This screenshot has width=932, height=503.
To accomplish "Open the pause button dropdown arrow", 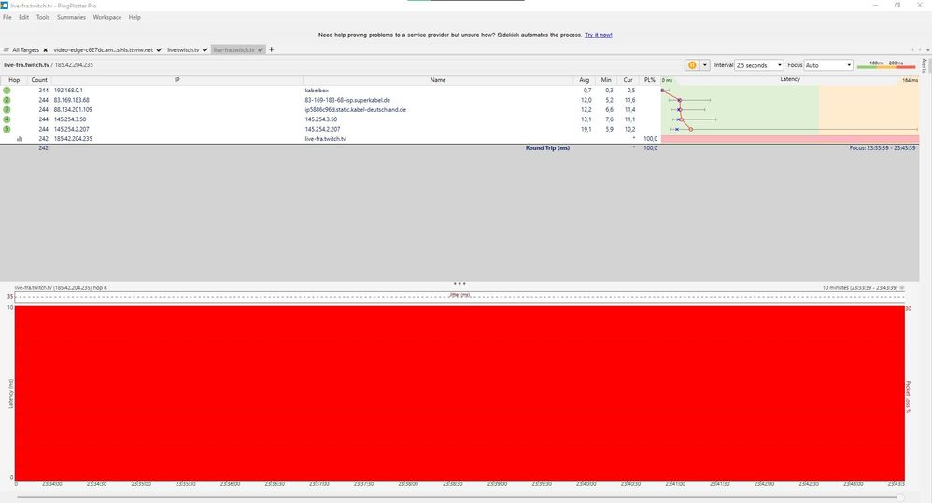I will pos(705,65).
